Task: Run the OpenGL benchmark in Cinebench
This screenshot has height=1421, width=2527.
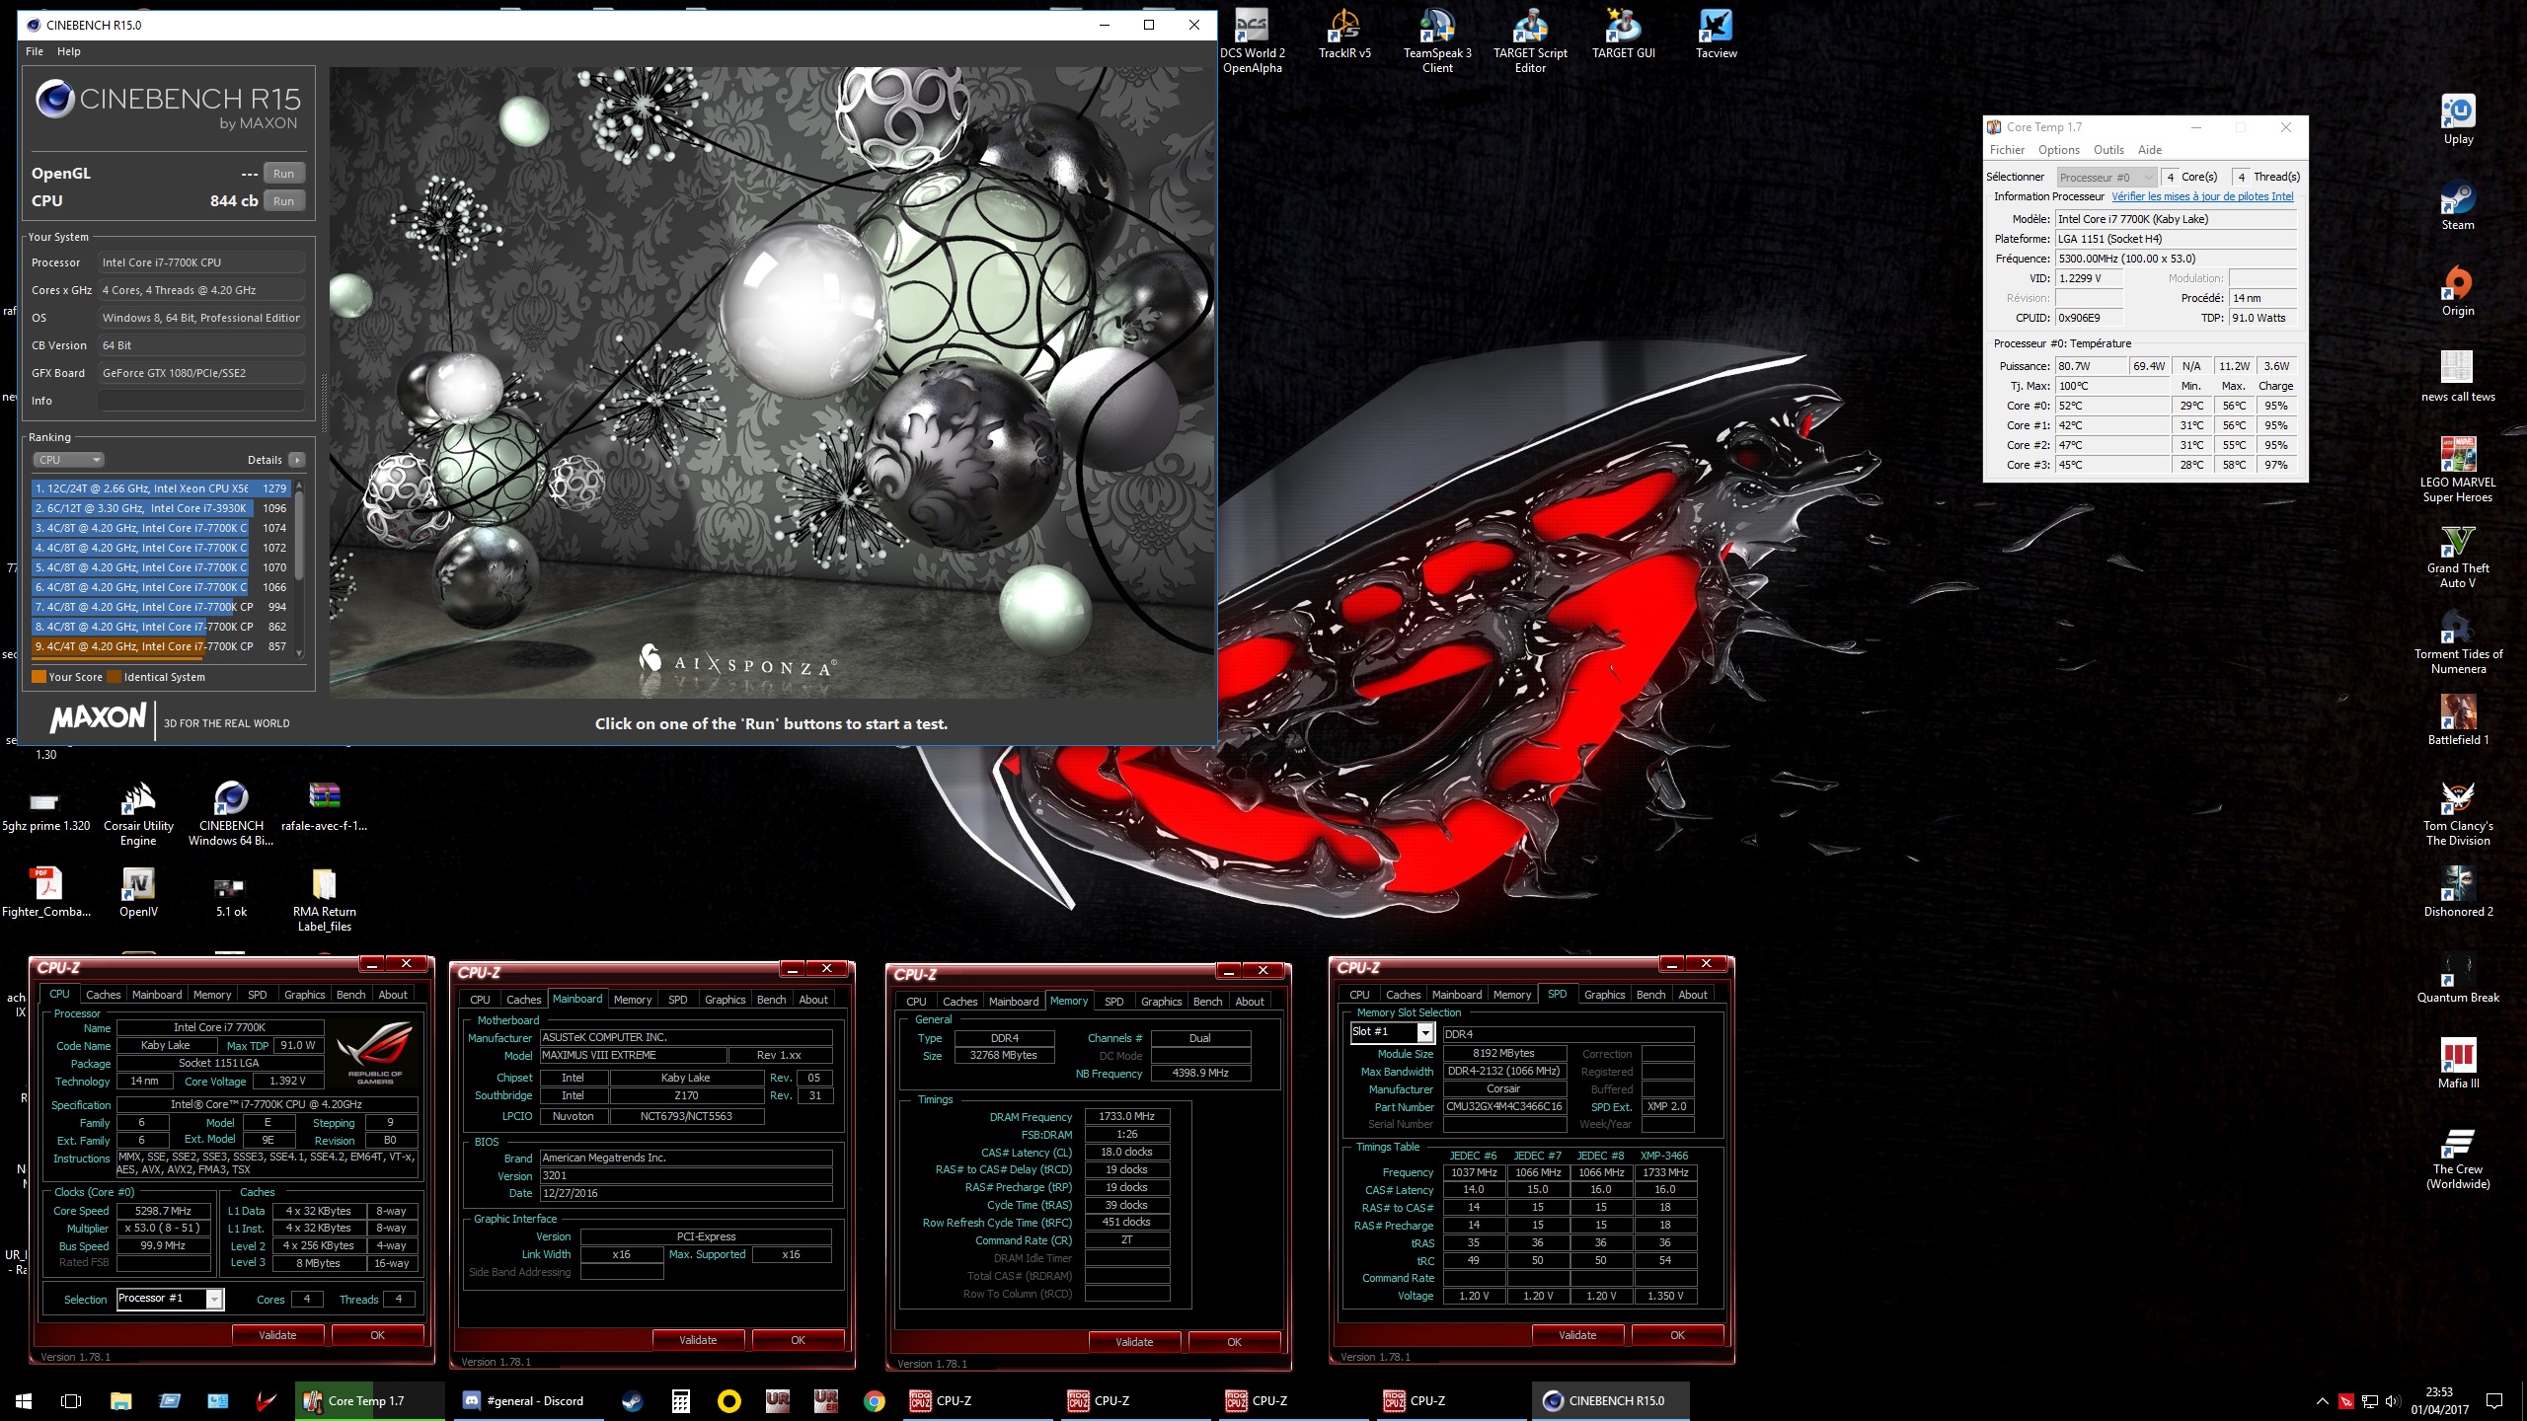Action: (283, 174)
